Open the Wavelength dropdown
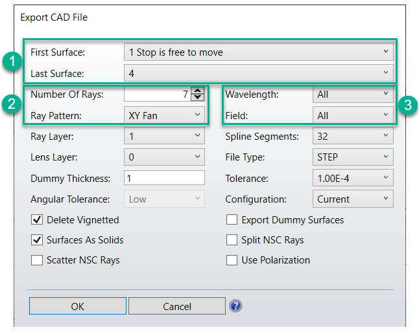The height and width of the screenshot is (334, 419). (353, 95)
